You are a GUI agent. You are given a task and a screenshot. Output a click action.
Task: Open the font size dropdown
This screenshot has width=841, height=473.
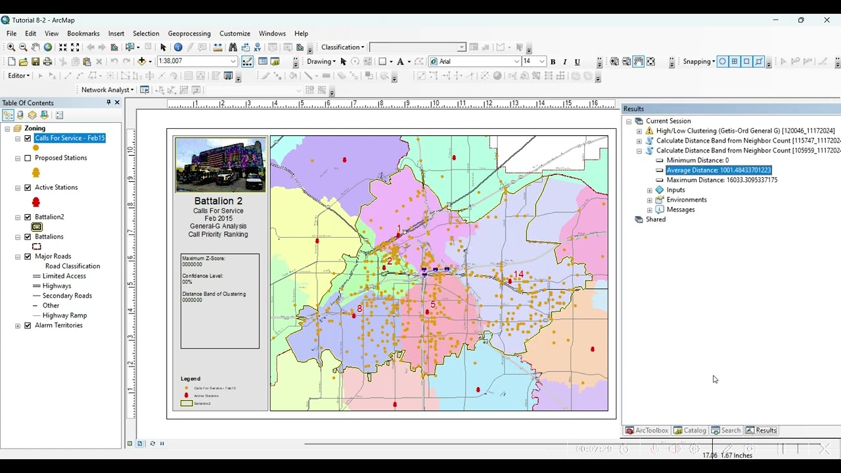point(542,62)
